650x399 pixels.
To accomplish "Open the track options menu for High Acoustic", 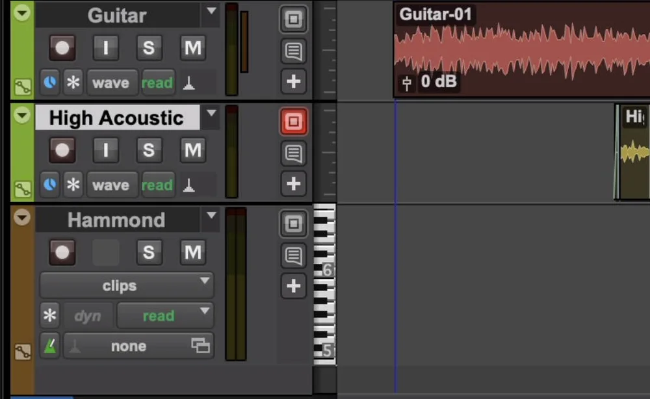I will 211,113.
